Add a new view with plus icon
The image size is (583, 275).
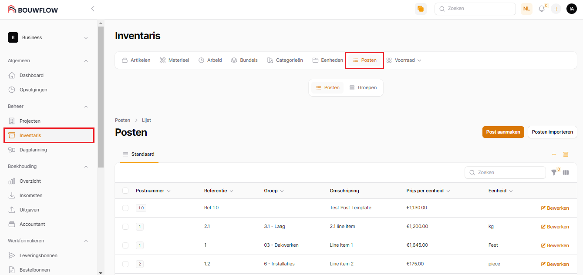click(x=554, y=154)
